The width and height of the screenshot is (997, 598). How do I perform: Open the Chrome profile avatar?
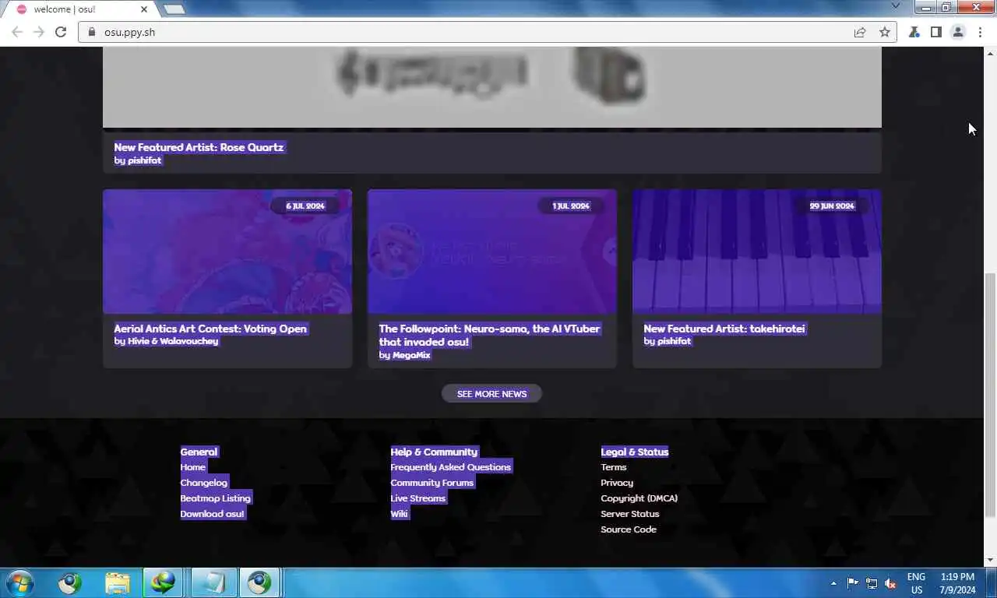point(958,32)
